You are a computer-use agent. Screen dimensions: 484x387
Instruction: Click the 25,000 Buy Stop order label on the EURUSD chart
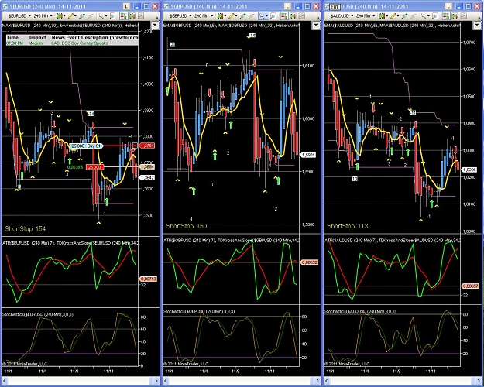pyautogui.click(x=86, y=146)
